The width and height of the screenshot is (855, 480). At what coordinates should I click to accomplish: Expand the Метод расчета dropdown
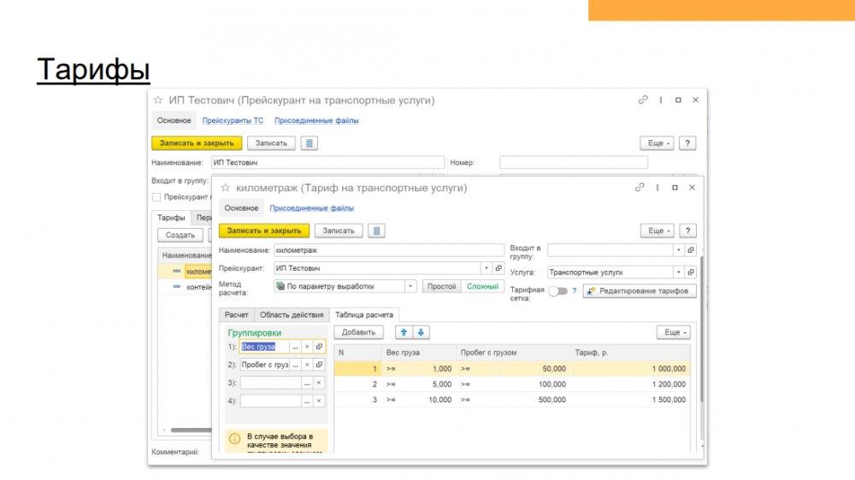[x=411, y=287]
